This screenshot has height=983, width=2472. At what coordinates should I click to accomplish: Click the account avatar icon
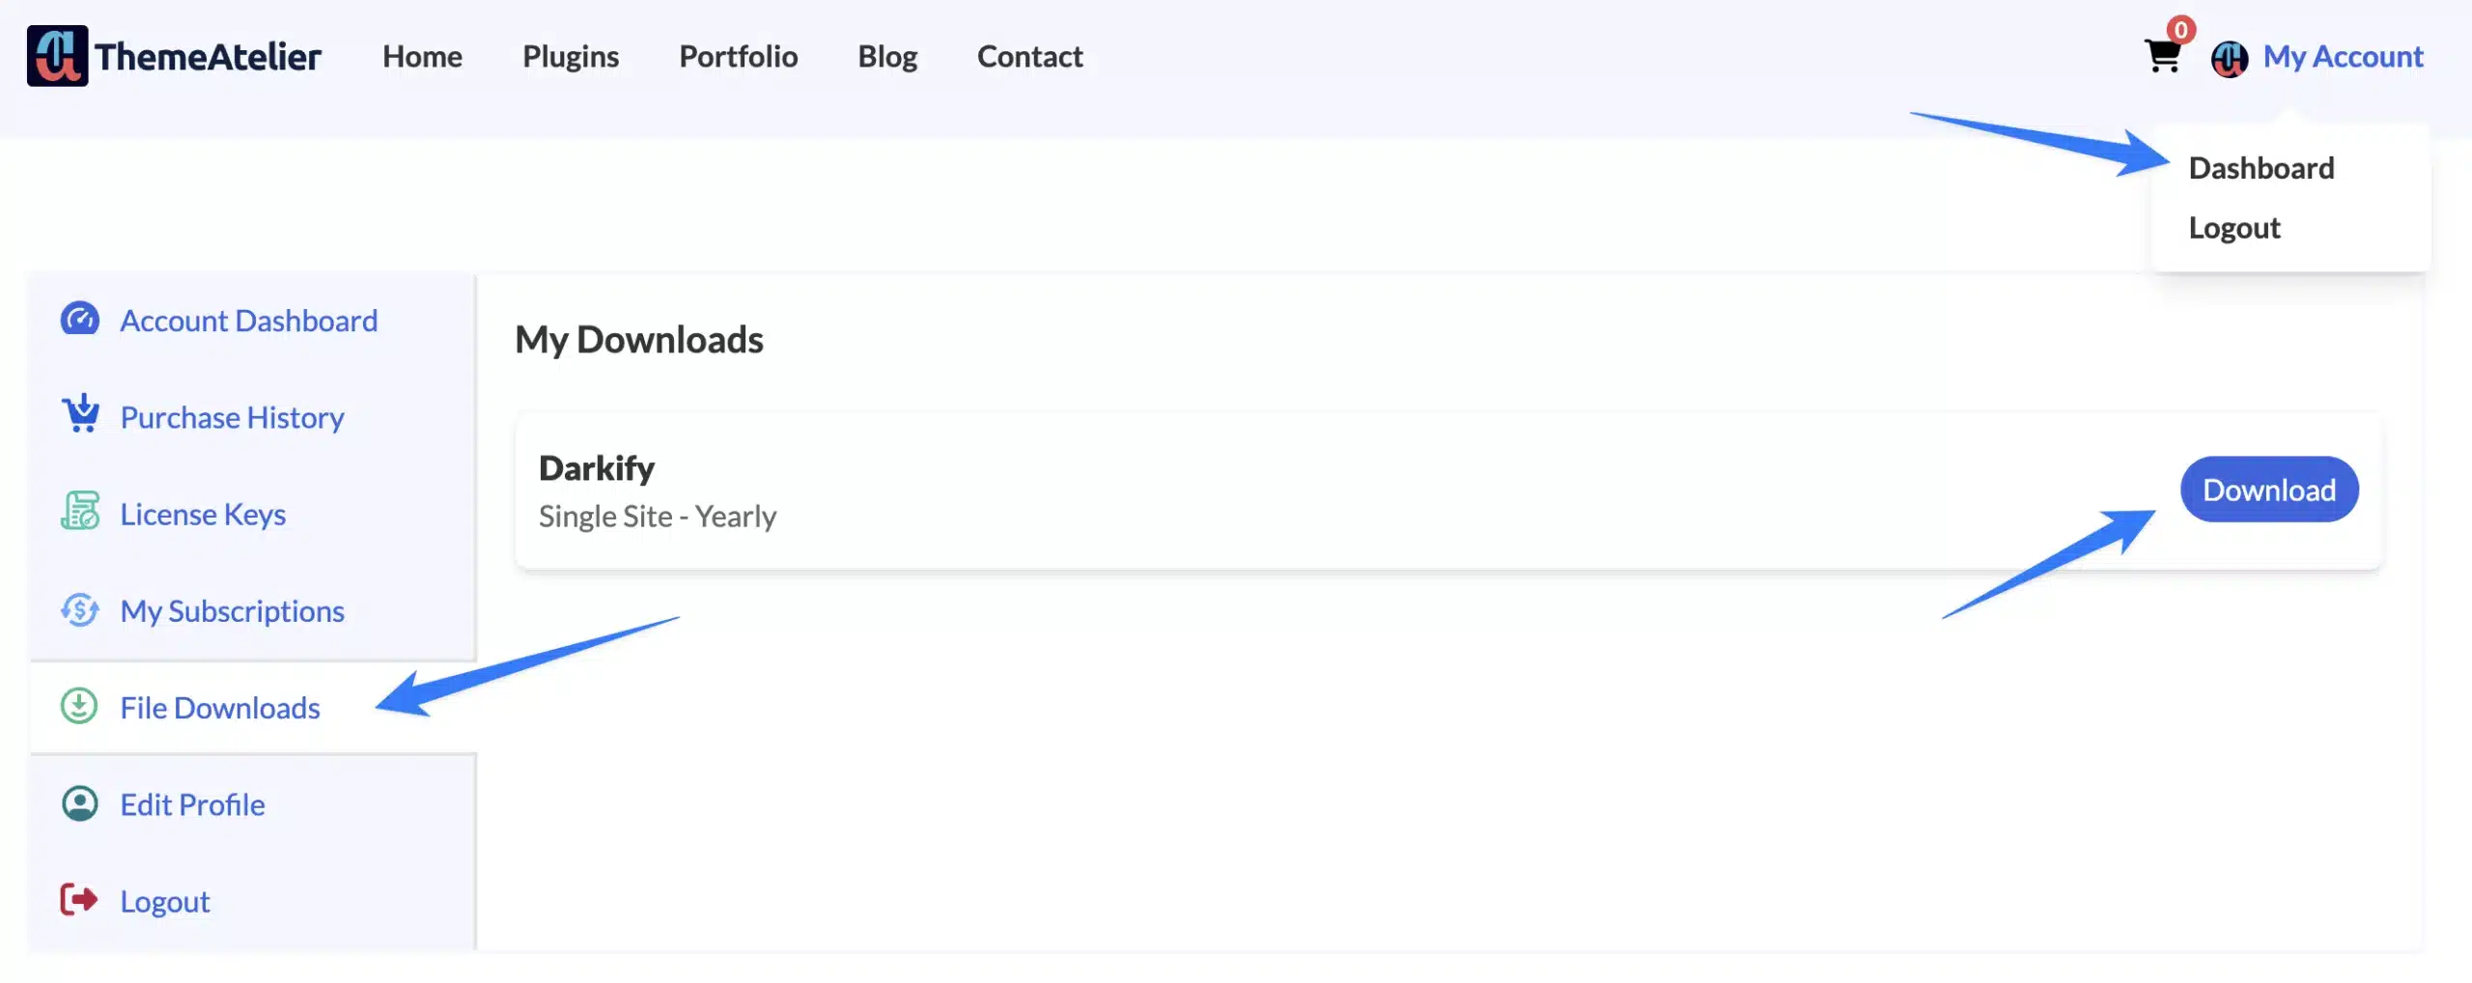pyautogui.click(x=2229, y=59)
